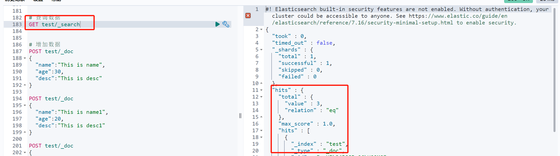560x156 pixels.
Task: Click the "desc":"This is desc1" line
Action: pos(70,126)
